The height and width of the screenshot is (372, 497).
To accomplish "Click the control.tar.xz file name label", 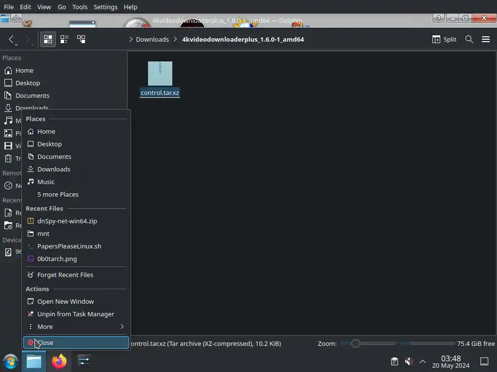I will (160, 93).
